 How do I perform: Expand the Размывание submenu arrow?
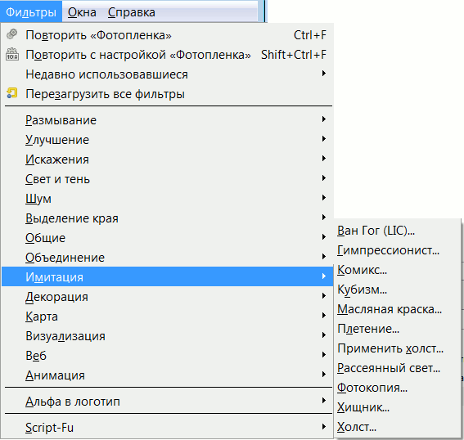[324, 119]
